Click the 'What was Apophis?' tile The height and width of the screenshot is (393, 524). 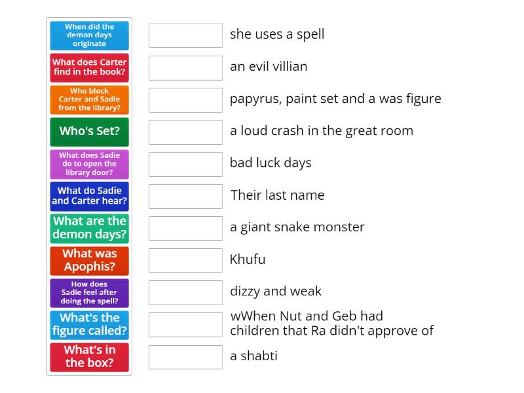[89, 260]
